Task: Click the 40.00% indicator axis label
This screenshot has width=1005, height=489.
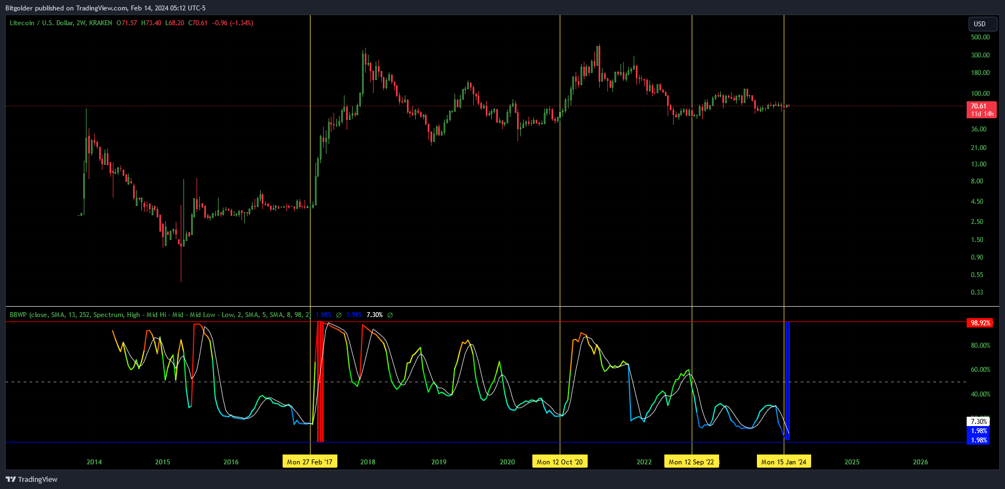Action: pyautogui.click(x=980, y=394)
